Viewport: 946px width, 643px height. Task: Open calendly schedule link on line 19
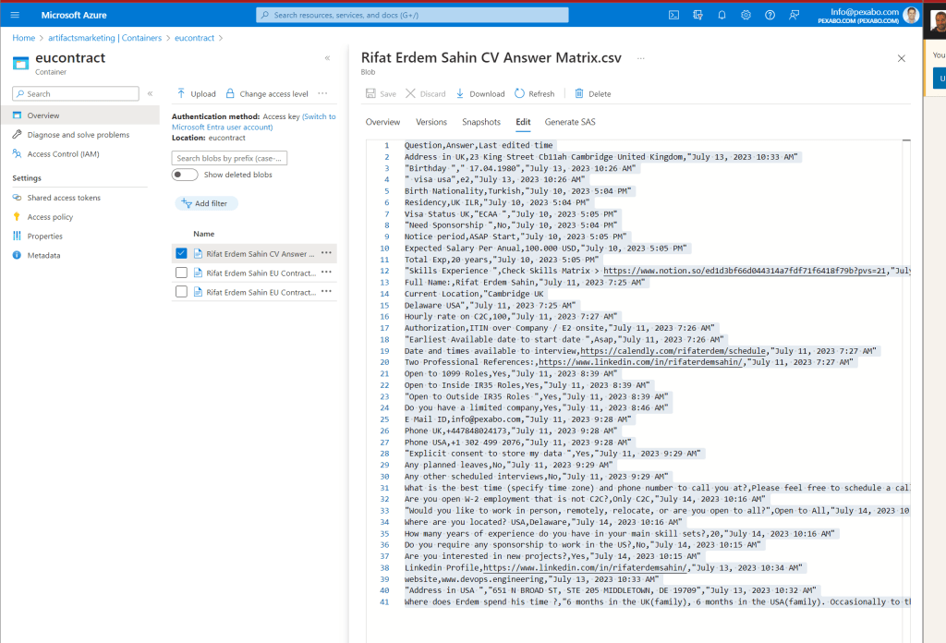[673, 351]
